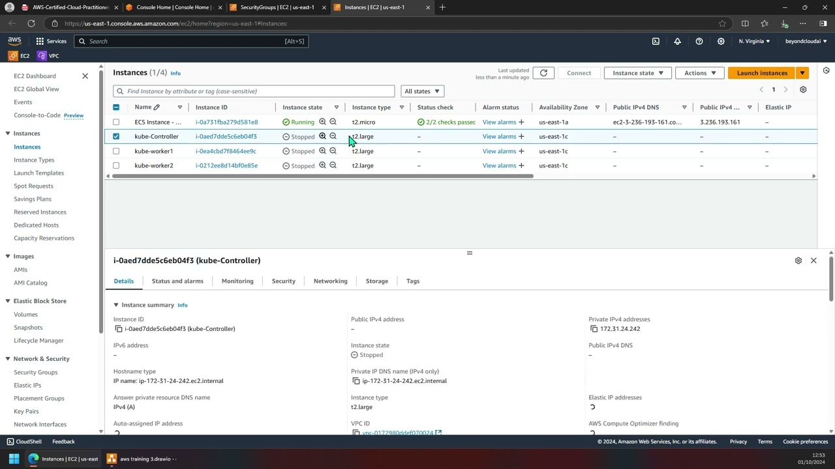Select the kube-worker2 row checkbox
Screen dimensions: 835x469
(x=116, y=165)
